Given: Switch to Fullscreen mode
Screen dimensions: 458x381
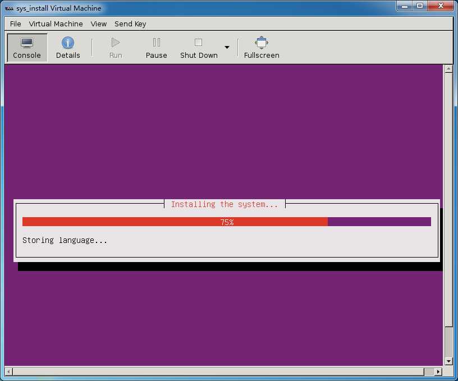Looking at the screenshot, I should tap(262, 48).
